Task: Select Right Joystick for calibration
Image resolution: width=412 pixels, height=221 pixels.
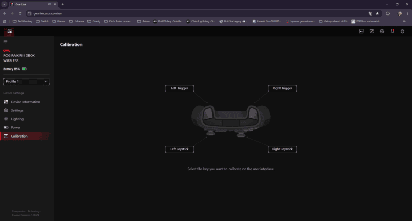Action: (282, 149)
